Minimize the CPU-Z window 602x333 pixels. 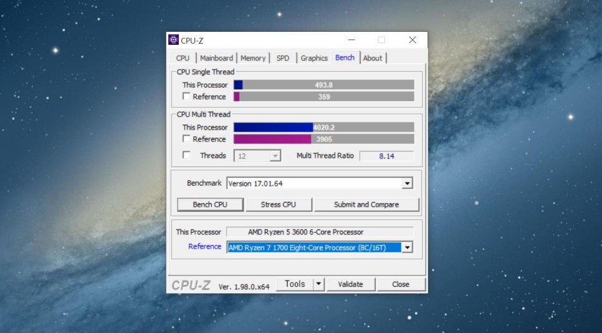pyautogui.click(x=351, y=40)
